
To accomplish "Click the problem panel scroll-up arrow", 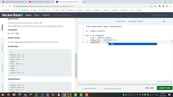I will (x=76, y=19).
